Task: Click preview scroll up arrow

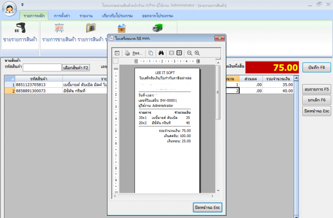Action: point(218,63)
